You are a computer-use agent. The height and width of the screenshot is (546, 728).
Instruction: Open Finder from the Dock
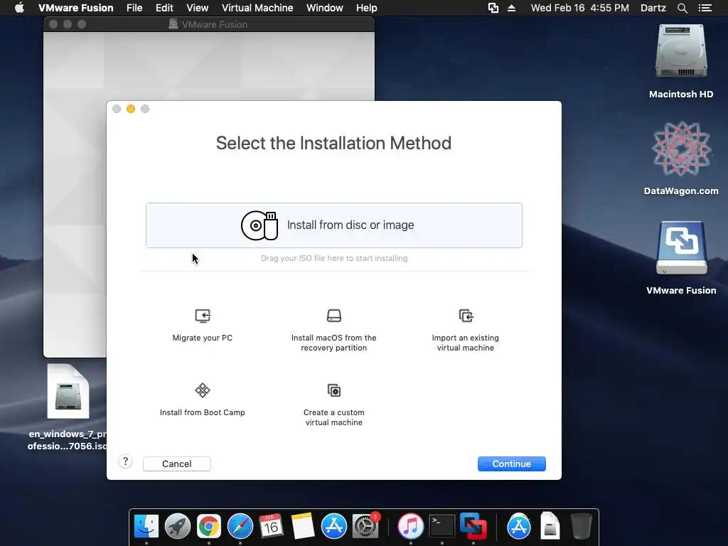pos(146,526)
